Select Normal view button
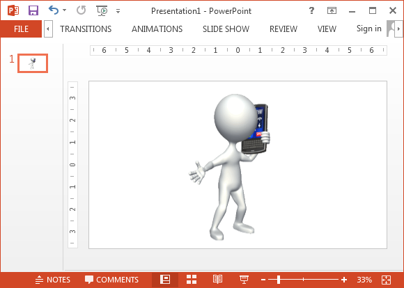Viewport: 404px width, 288px height. click(x=165, y=280)
